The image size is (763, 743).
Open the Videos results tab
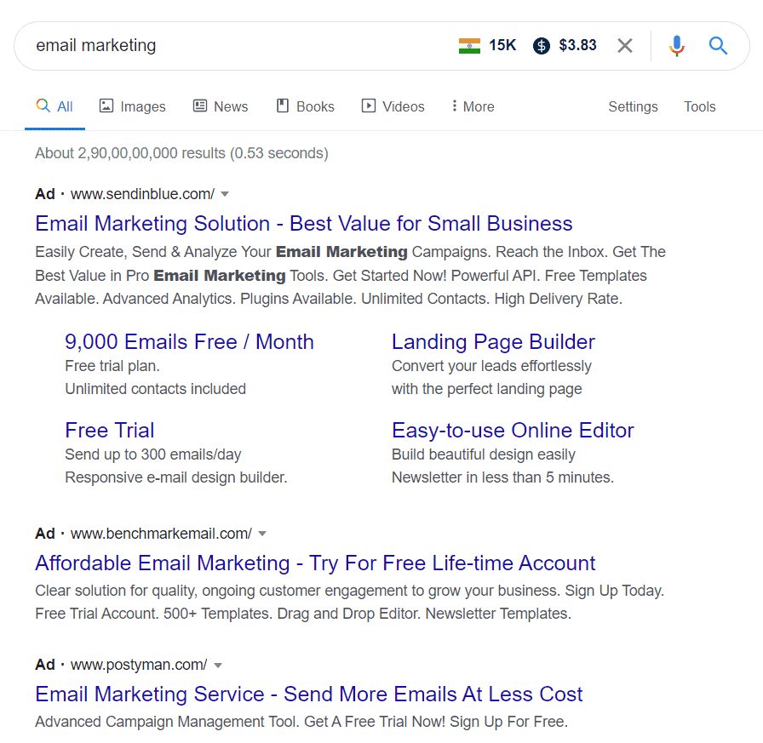click(x=393, y=106)
